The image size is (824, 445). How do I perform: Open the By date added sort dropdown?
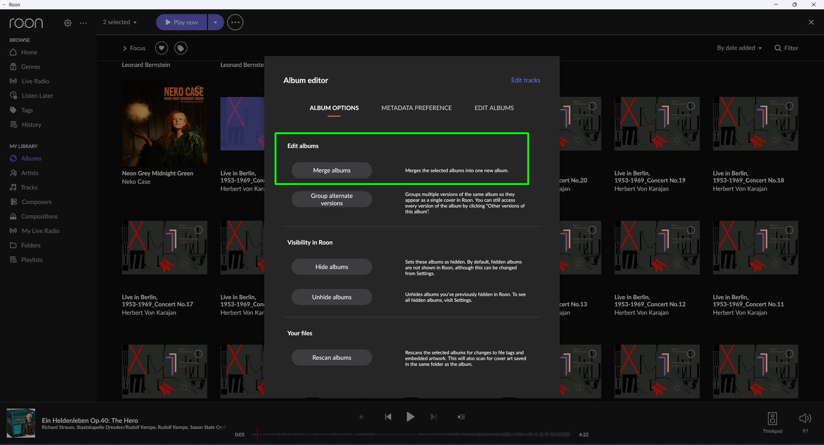739,48
